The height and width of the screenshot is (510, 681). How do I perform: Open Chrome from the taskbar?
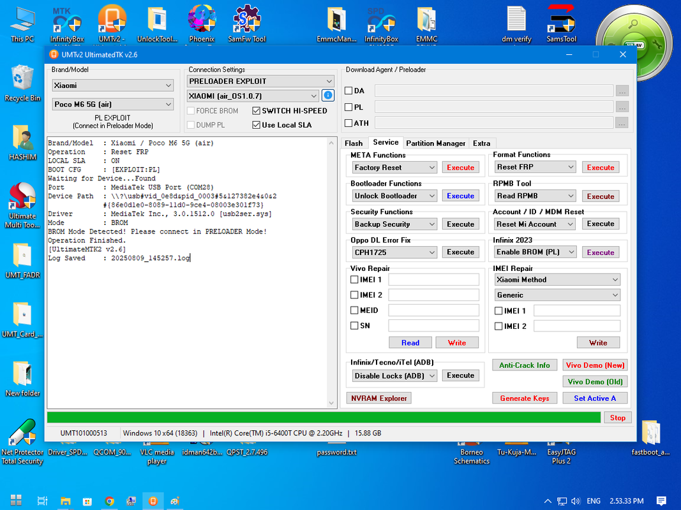[109, 501]
